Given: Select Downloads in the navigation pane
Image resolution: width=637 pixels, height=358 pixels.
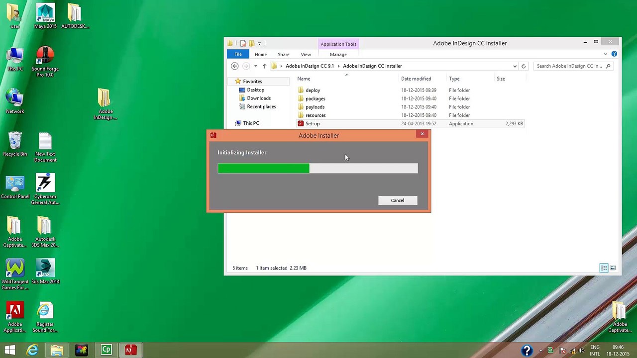Looking at the screenshot, I should click(x=259, y=98).
